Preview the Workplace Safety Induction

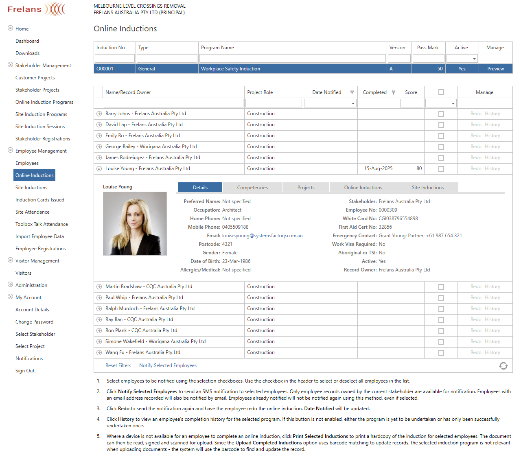[495, 68]
